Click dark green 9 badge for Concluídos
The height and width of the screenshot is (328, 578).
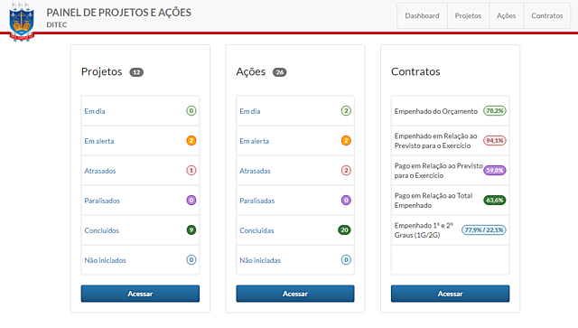[x=191, y=230]
